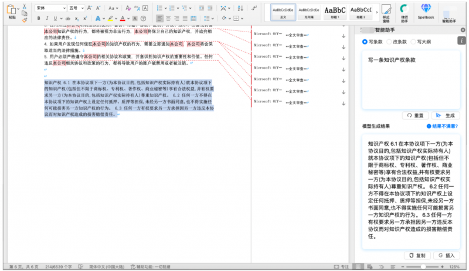The height and width of the screenshot is (271, 469).
Task: Click the zoom in plus button
Action: tap(442, 266)
